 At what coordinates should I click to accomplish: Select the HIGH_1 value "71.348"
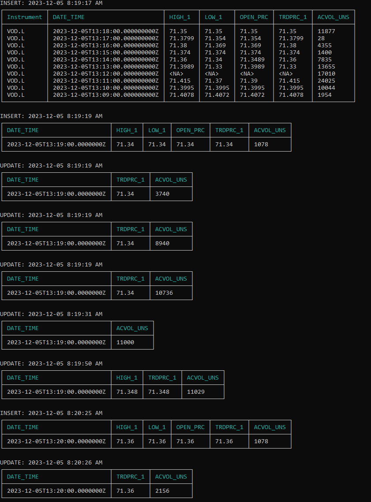point(127,392)
